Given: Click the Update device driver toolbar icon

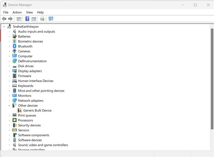Looking at the screenshot, I should (x=42, y=19).
